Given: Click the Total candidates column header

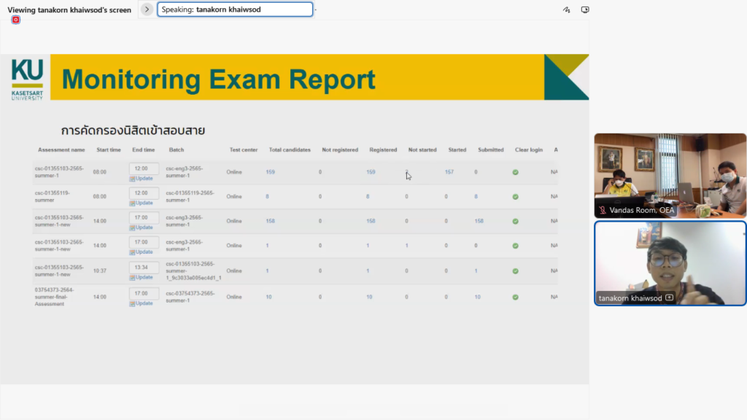Looking at the screenshot, I should click(x=290, y=149).
